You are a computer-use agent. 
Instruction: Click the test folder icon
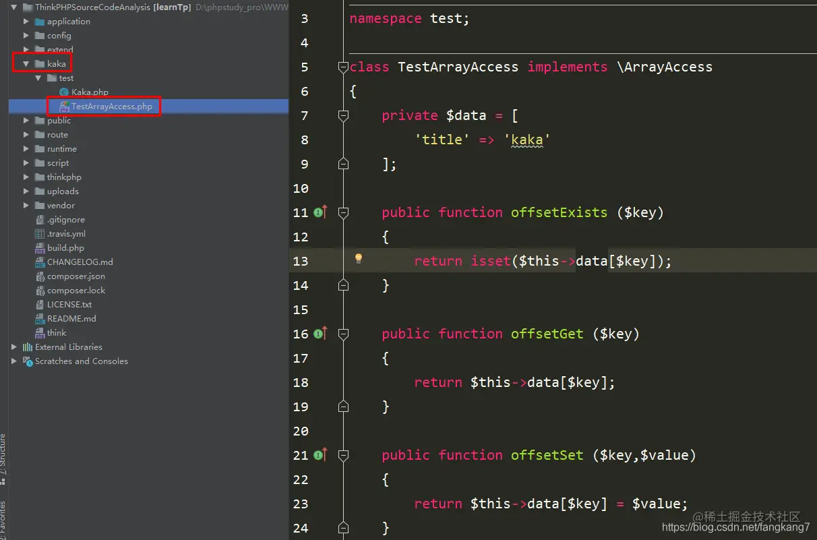click(51, 78)
